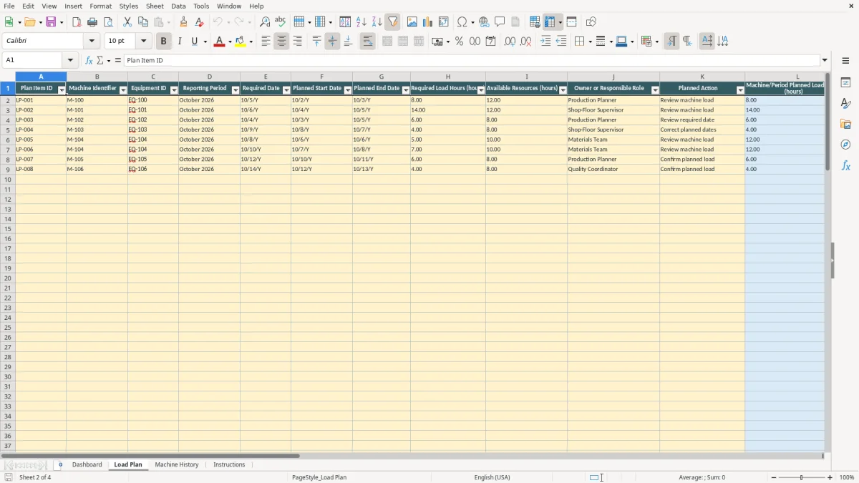The height and width of the screenshot is (483, 859).
Task: Click the Export as PDF icon
Action: tap(77, 21)
